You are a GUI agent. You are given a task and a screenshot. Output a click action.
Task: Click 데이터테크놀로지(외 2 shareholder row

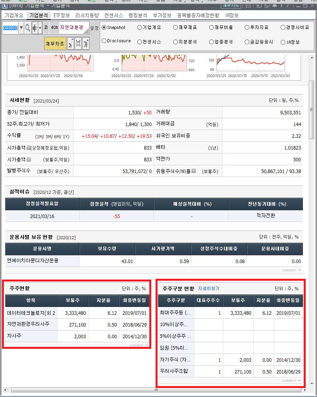(x=77, y=313)
